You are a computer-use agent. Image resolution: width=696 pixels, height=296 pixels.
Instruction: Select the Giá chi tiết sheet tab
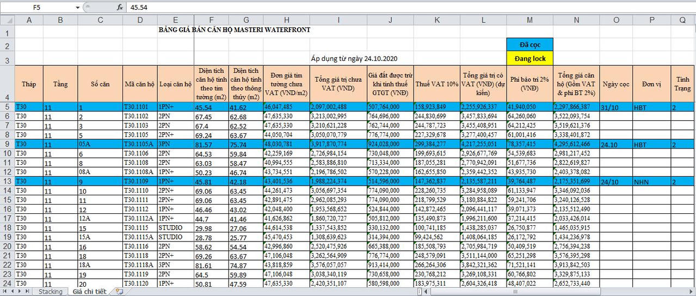pyautogui.click(x=89, y=292)
